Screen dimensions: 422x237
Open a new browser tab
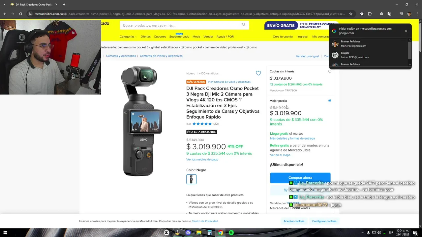[64, 5]
